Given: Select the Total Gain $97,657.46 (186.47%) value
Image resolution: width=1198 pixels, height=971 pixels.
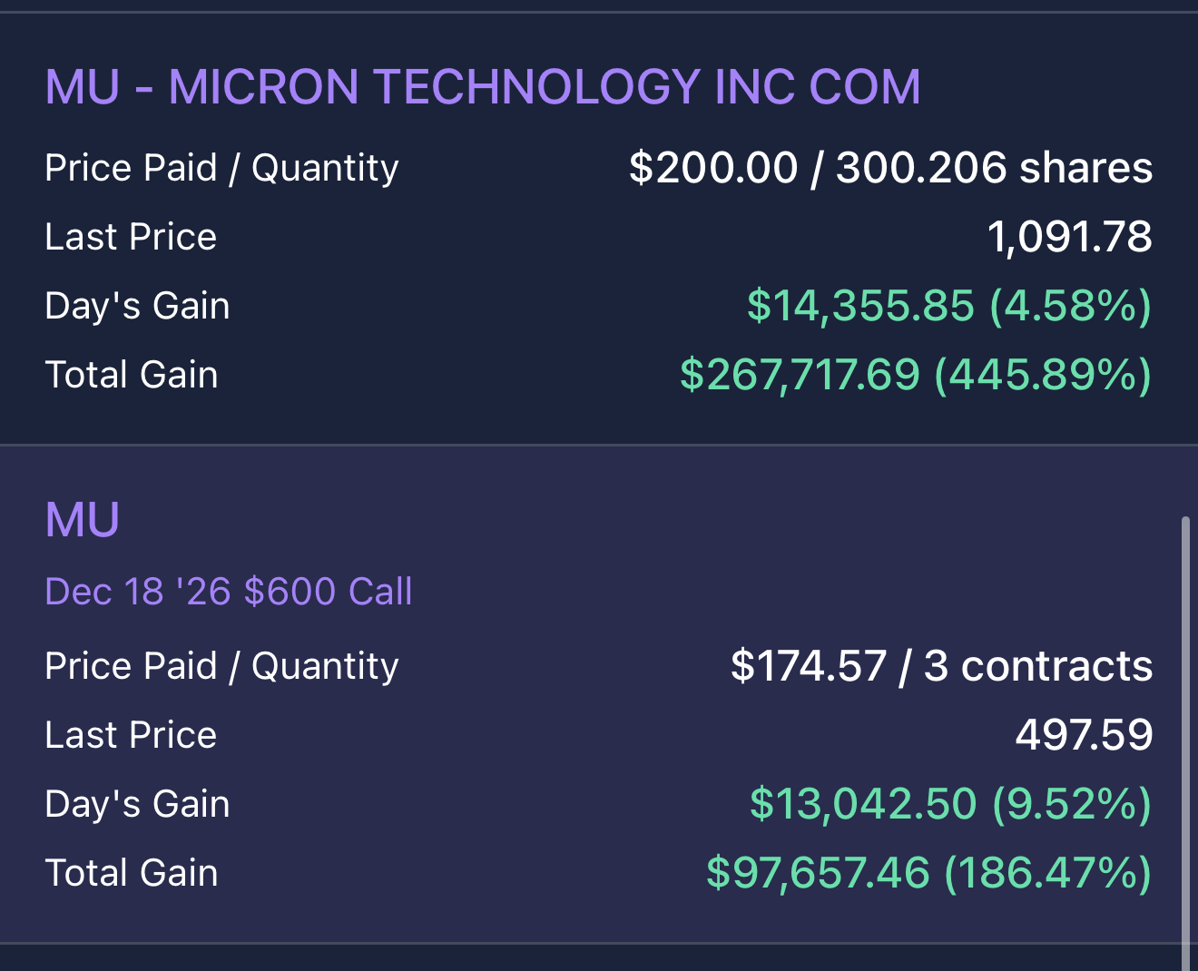Looking at the screenshot, I should pyautogui.click(x=928, y=873).
